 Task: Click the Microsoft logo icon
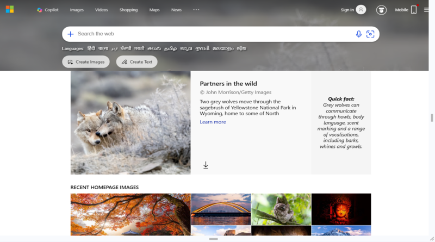coord(10,9)
